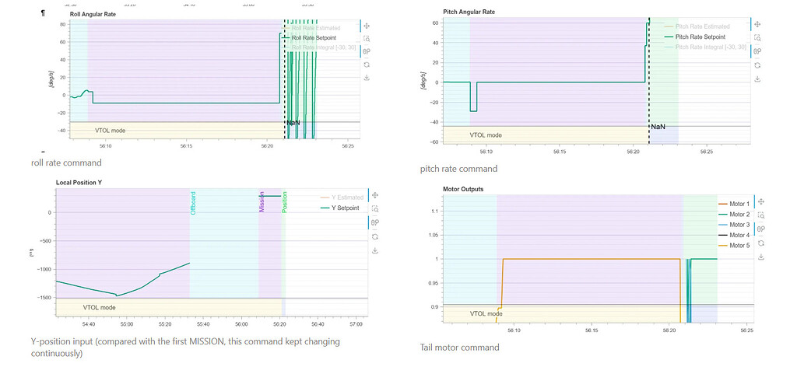Enable Wheel Zoom on Motor Outputs plot
The width and height of the screenshot is (797, 367).
pyautogui.click(x=760, y=229)
